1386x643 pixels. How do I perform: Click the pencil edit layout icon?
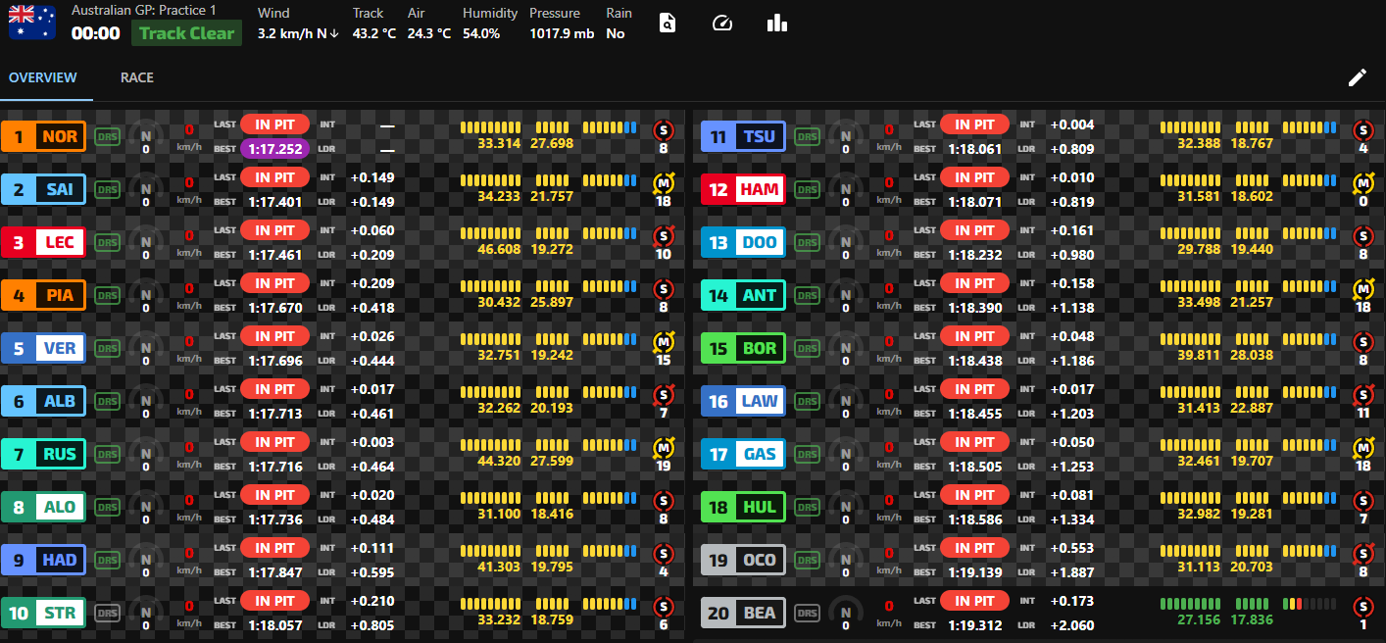pos(1358,77)
